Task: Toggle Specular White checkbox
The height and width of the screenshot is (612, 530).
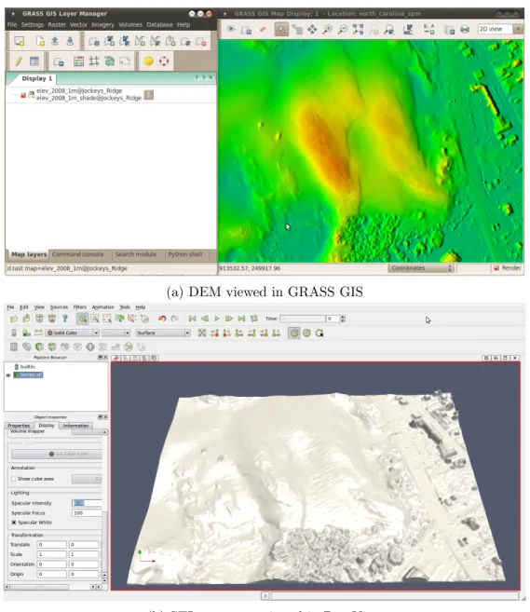Action: tap(14, 523)
